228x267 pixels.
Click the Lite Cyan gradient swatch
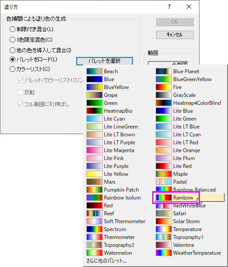94,119
